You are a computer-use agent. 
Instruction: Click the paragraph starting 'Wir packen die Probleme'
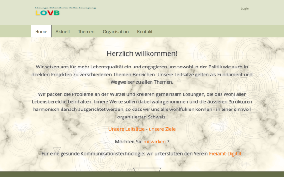pos(142,105)
